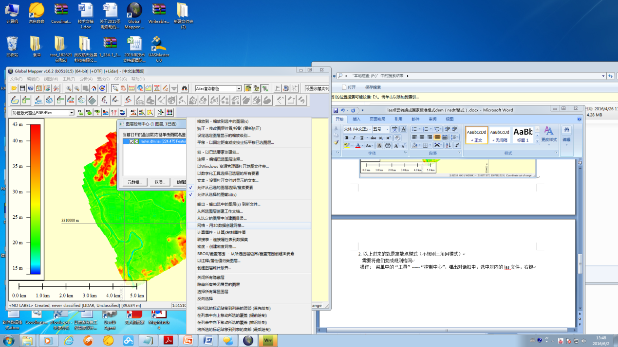Click the Save workspace floppy icon in Global Mapper
The width and height of the screenshot is (618, 347).
pyautogui.click(x=22, y=88)
